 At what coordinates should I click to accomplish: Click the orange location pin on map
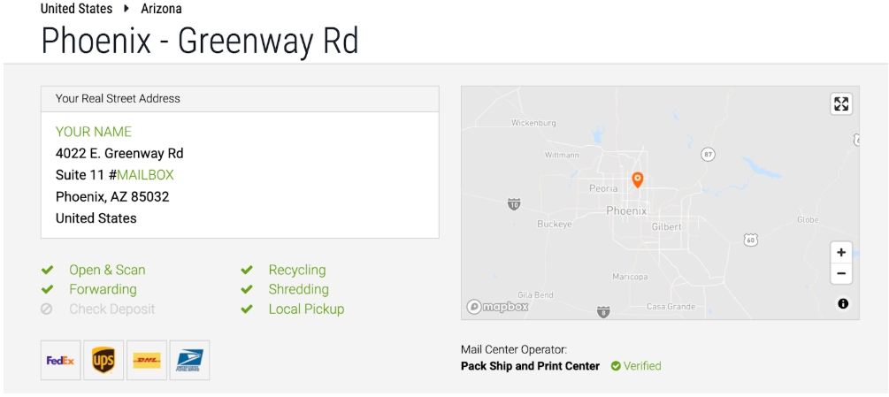point(638,180)
